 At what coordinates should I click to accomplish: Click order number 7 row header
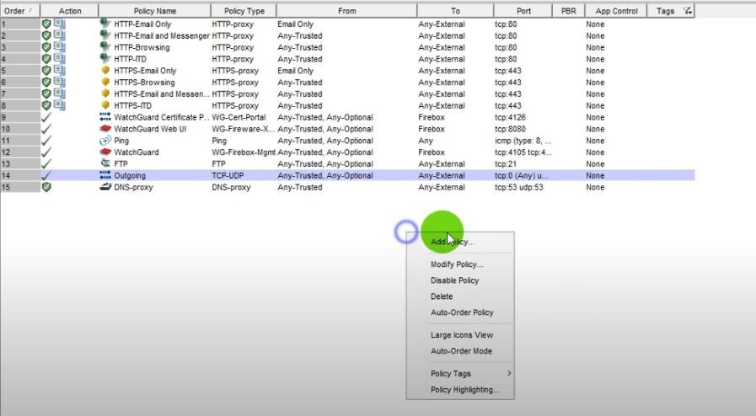pos(19,93)
